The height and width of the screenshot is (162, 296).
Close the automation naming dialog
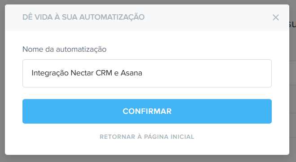click(x=276, y=17)
